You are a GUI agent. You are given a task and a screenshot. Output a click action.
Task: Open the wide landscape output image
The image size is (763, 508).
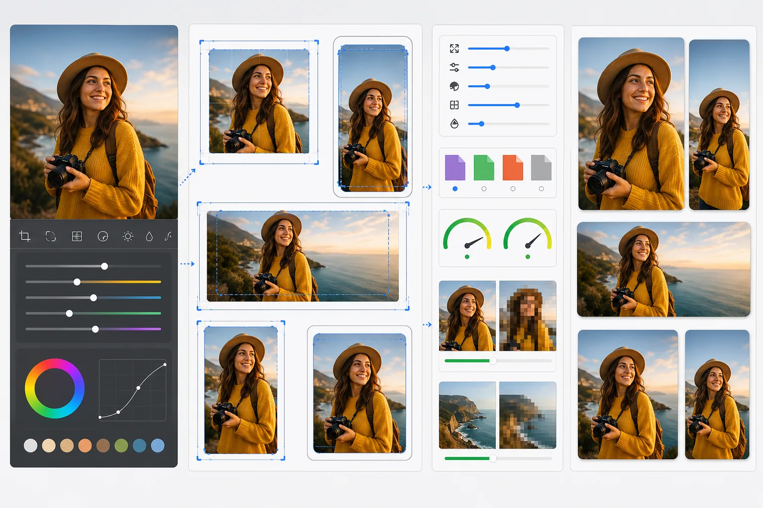click(x=664, y=269)
